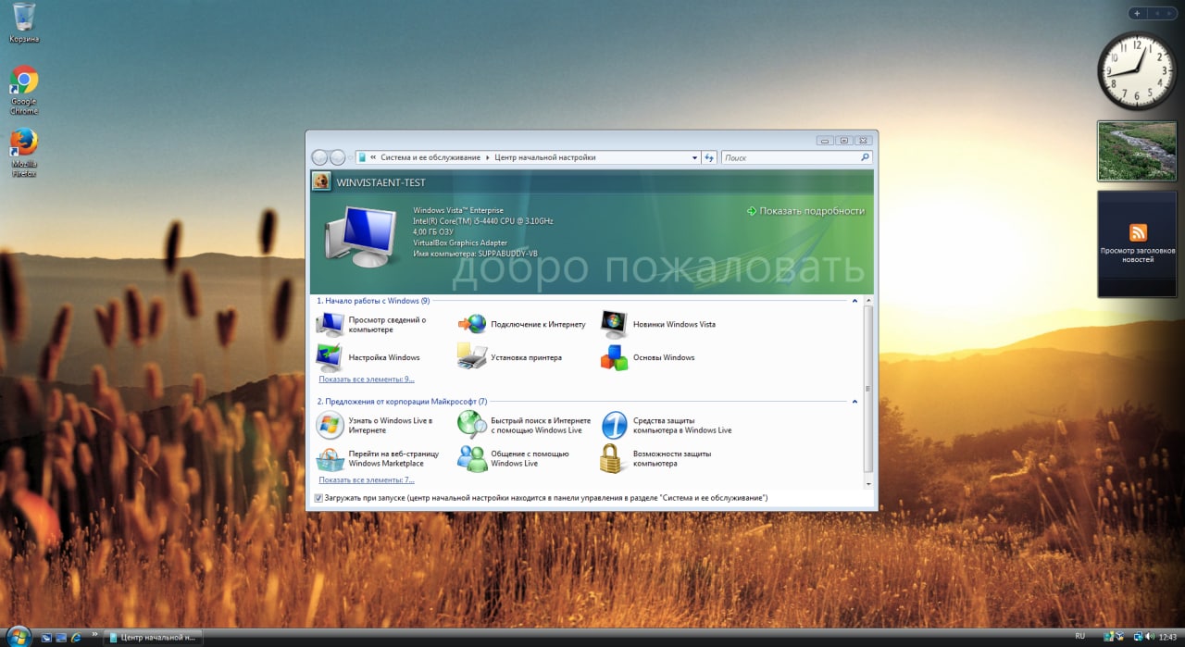This screenshot has width=1185, height=647.
Task: Open 'Узнать о Windows Live в Интернете'
Action: tap(375, 426)
